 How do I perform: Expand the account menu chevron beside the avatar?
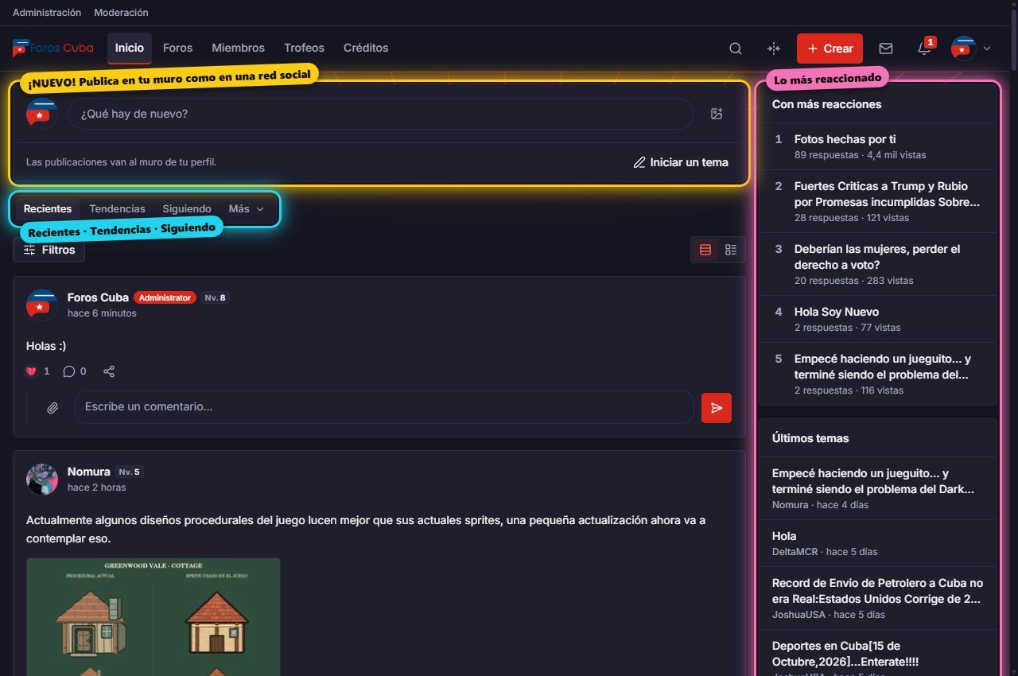point(987,49)
